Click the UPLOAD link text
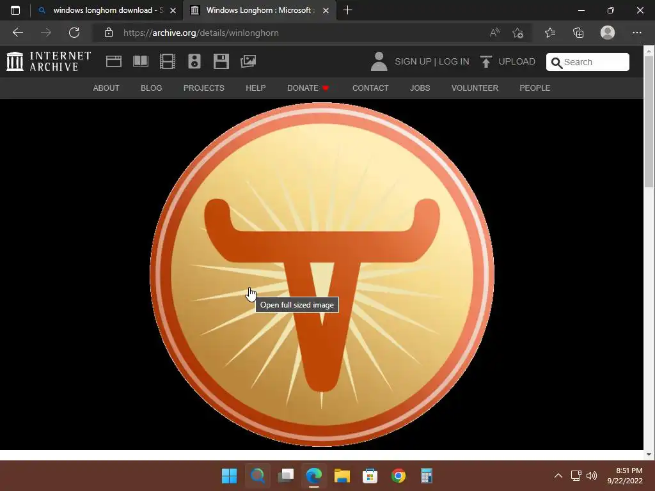Image resolution: width=655 pixels, height=491 pixels. [x=517, y=62]
